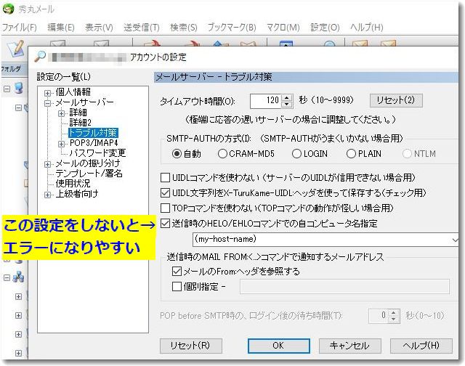Toggle メールのFrom:ヘッダを参照する checkbox
The image size is (465, 366).
[x=177, y=271]
